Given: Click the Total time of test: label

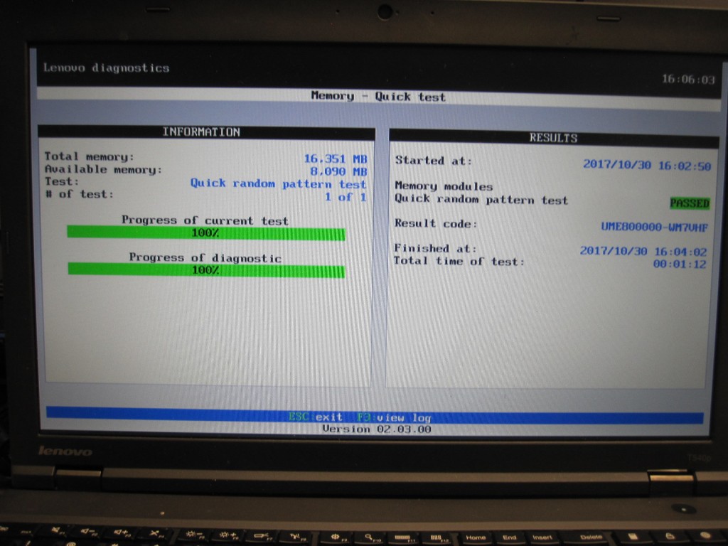Looking at the screenshot, I should click(459, 261).
